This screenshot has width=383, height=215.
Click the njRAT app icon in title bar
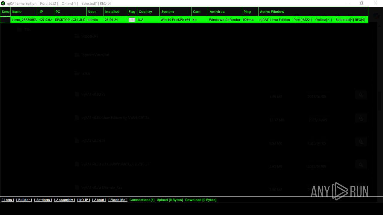(x=3, y=4)
